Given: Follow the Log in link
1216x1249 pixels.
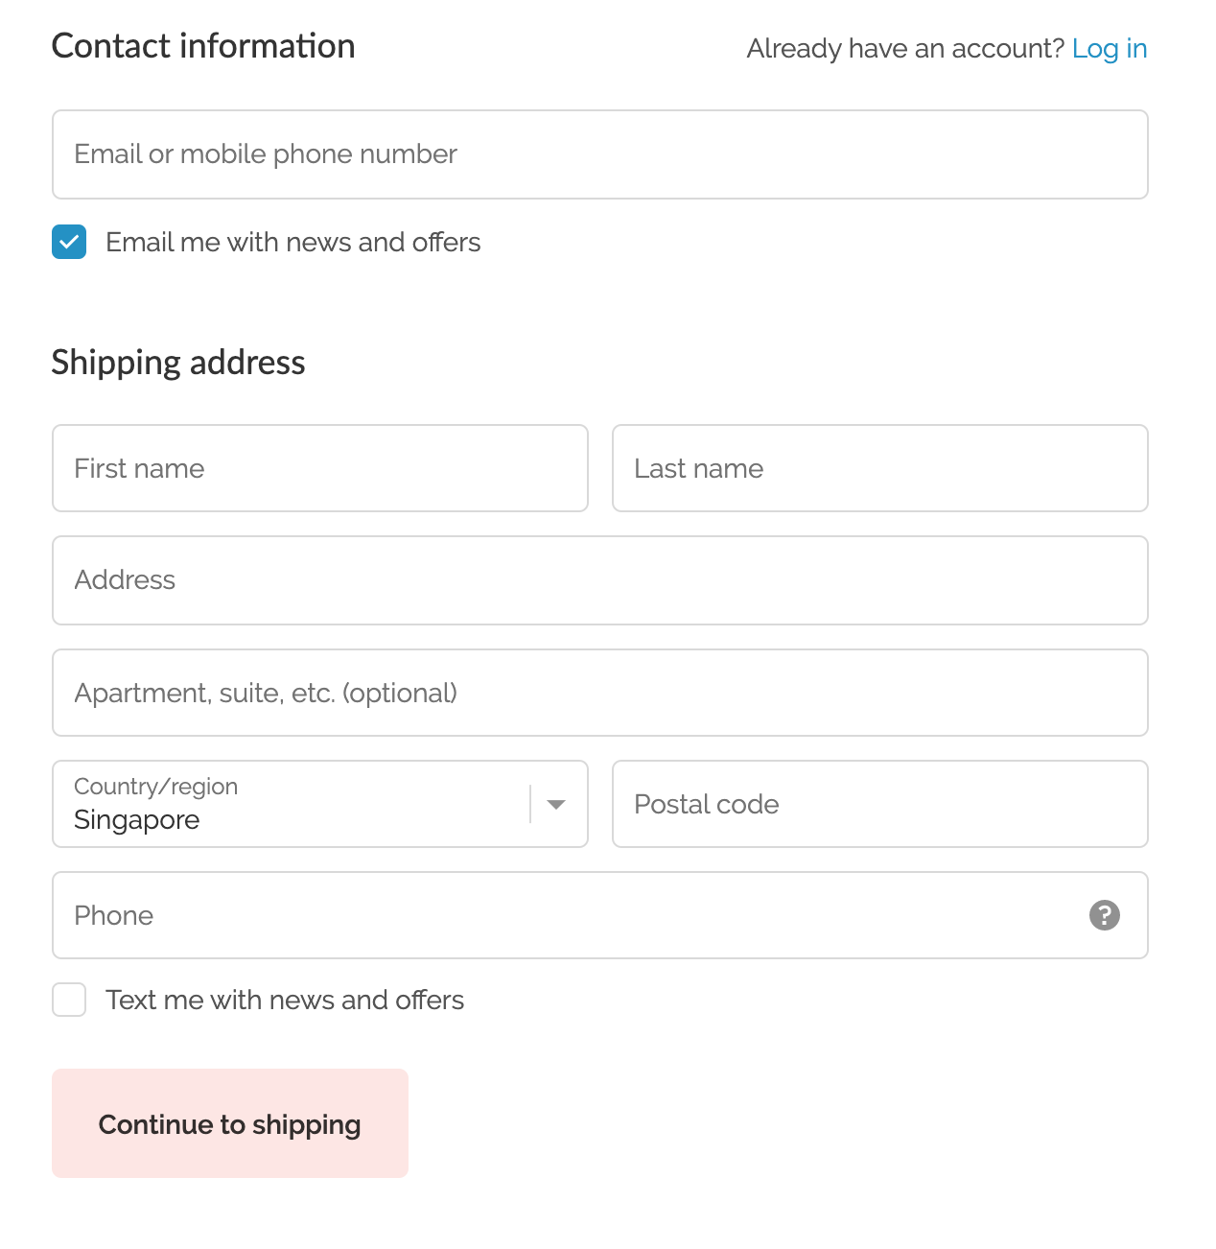Looking at the screenshot, I should click(1109, 48).
